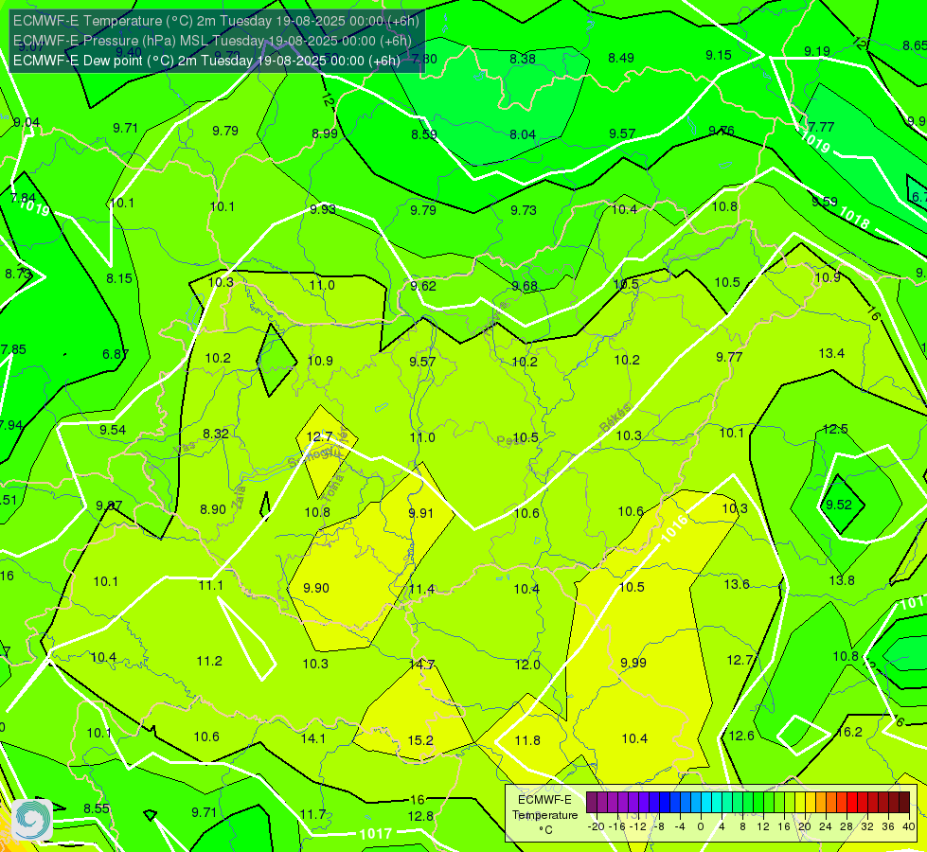
Task: Click the dew point value 12.5
Action: tap(835, 429)
